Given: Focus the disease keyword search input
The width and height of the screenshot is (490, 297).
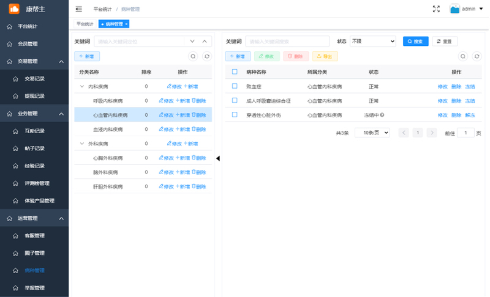Looking at the screenshot, I should point(287,41).
